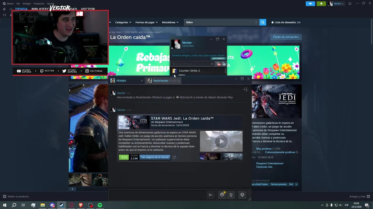
Task: Open Respawn Entertainment developer link on store page
Action: click(x=270, y=163)
